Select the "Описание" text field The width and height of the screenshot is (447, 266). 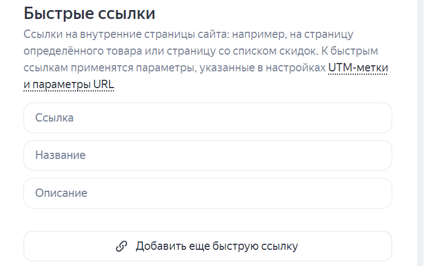207,194
